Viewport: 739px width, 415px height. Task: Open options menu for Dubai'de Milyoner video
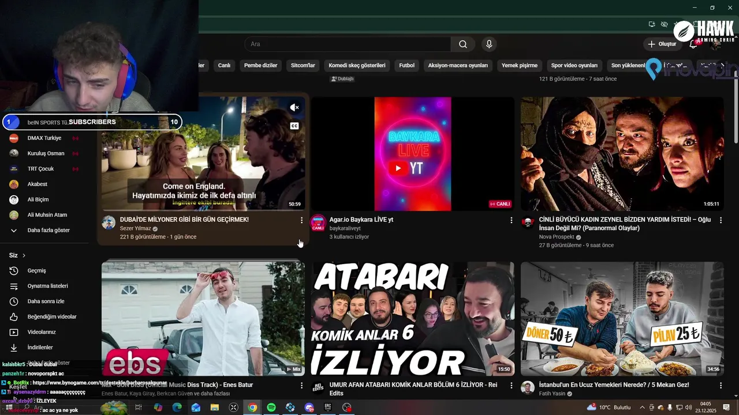click(x=301, y=220)
